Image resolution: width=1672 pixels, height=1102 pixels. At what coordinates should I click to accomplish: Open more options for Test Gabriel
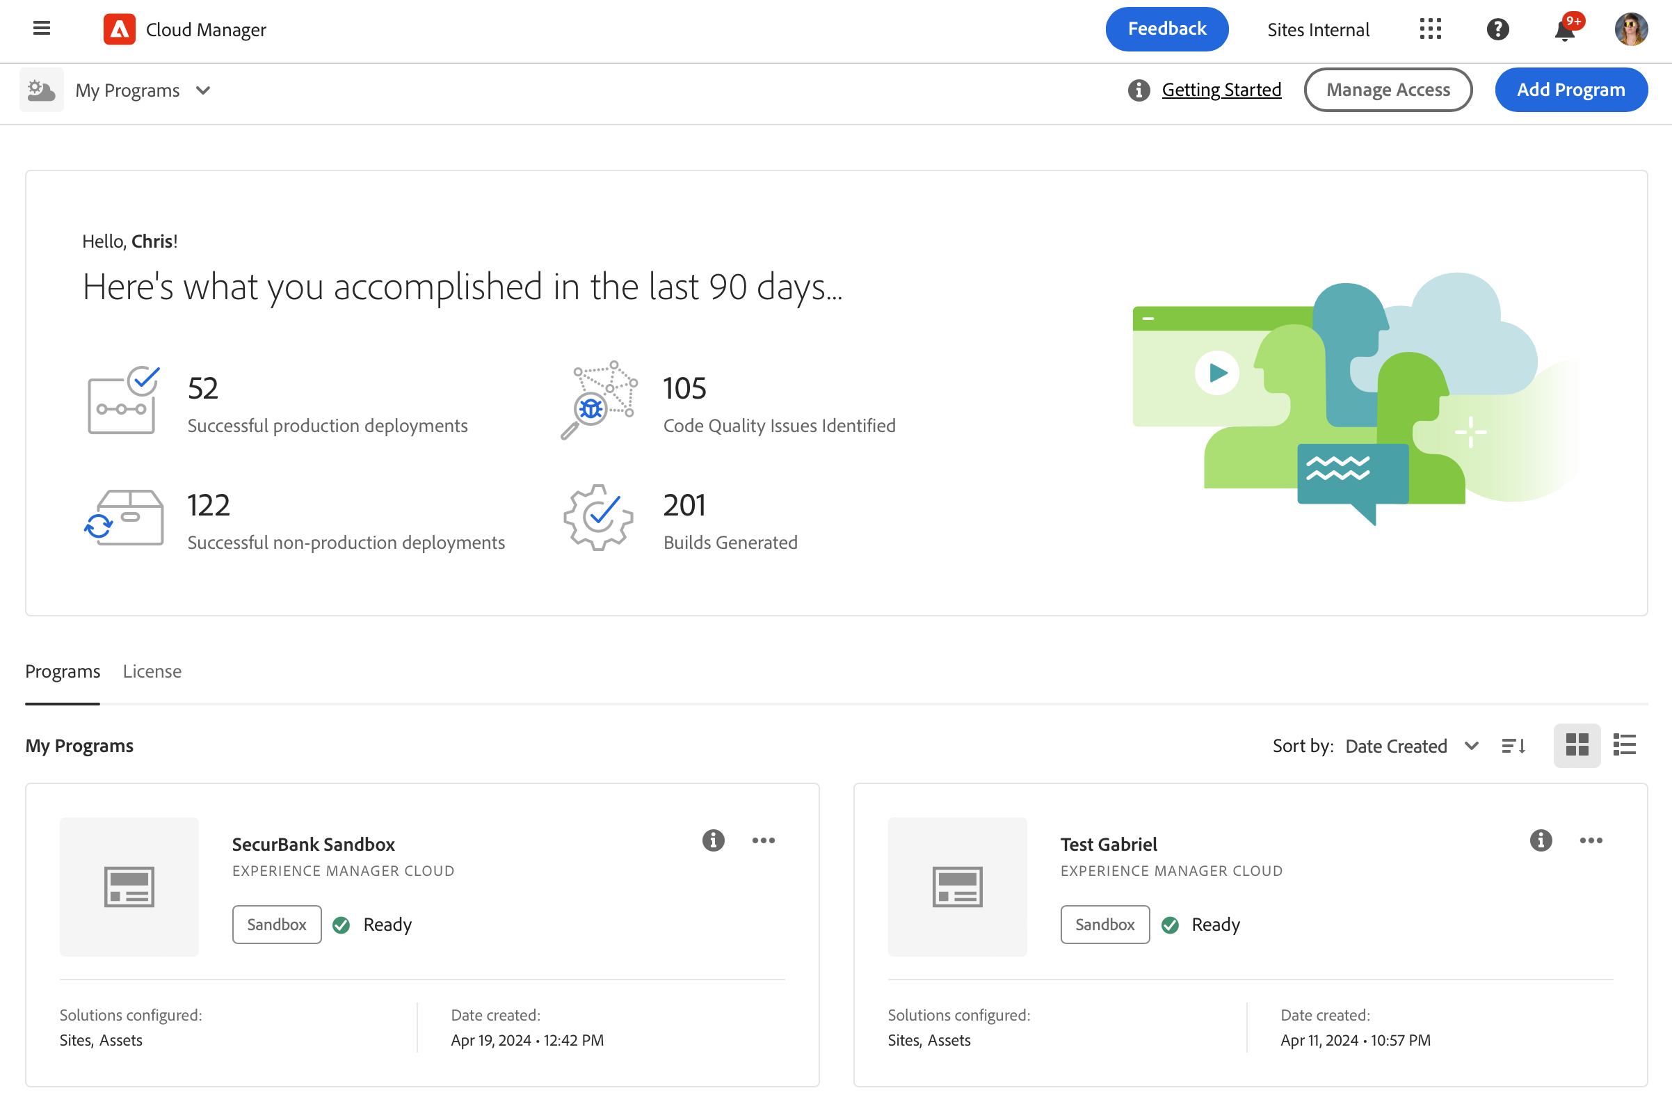(x=1591, y=840)
